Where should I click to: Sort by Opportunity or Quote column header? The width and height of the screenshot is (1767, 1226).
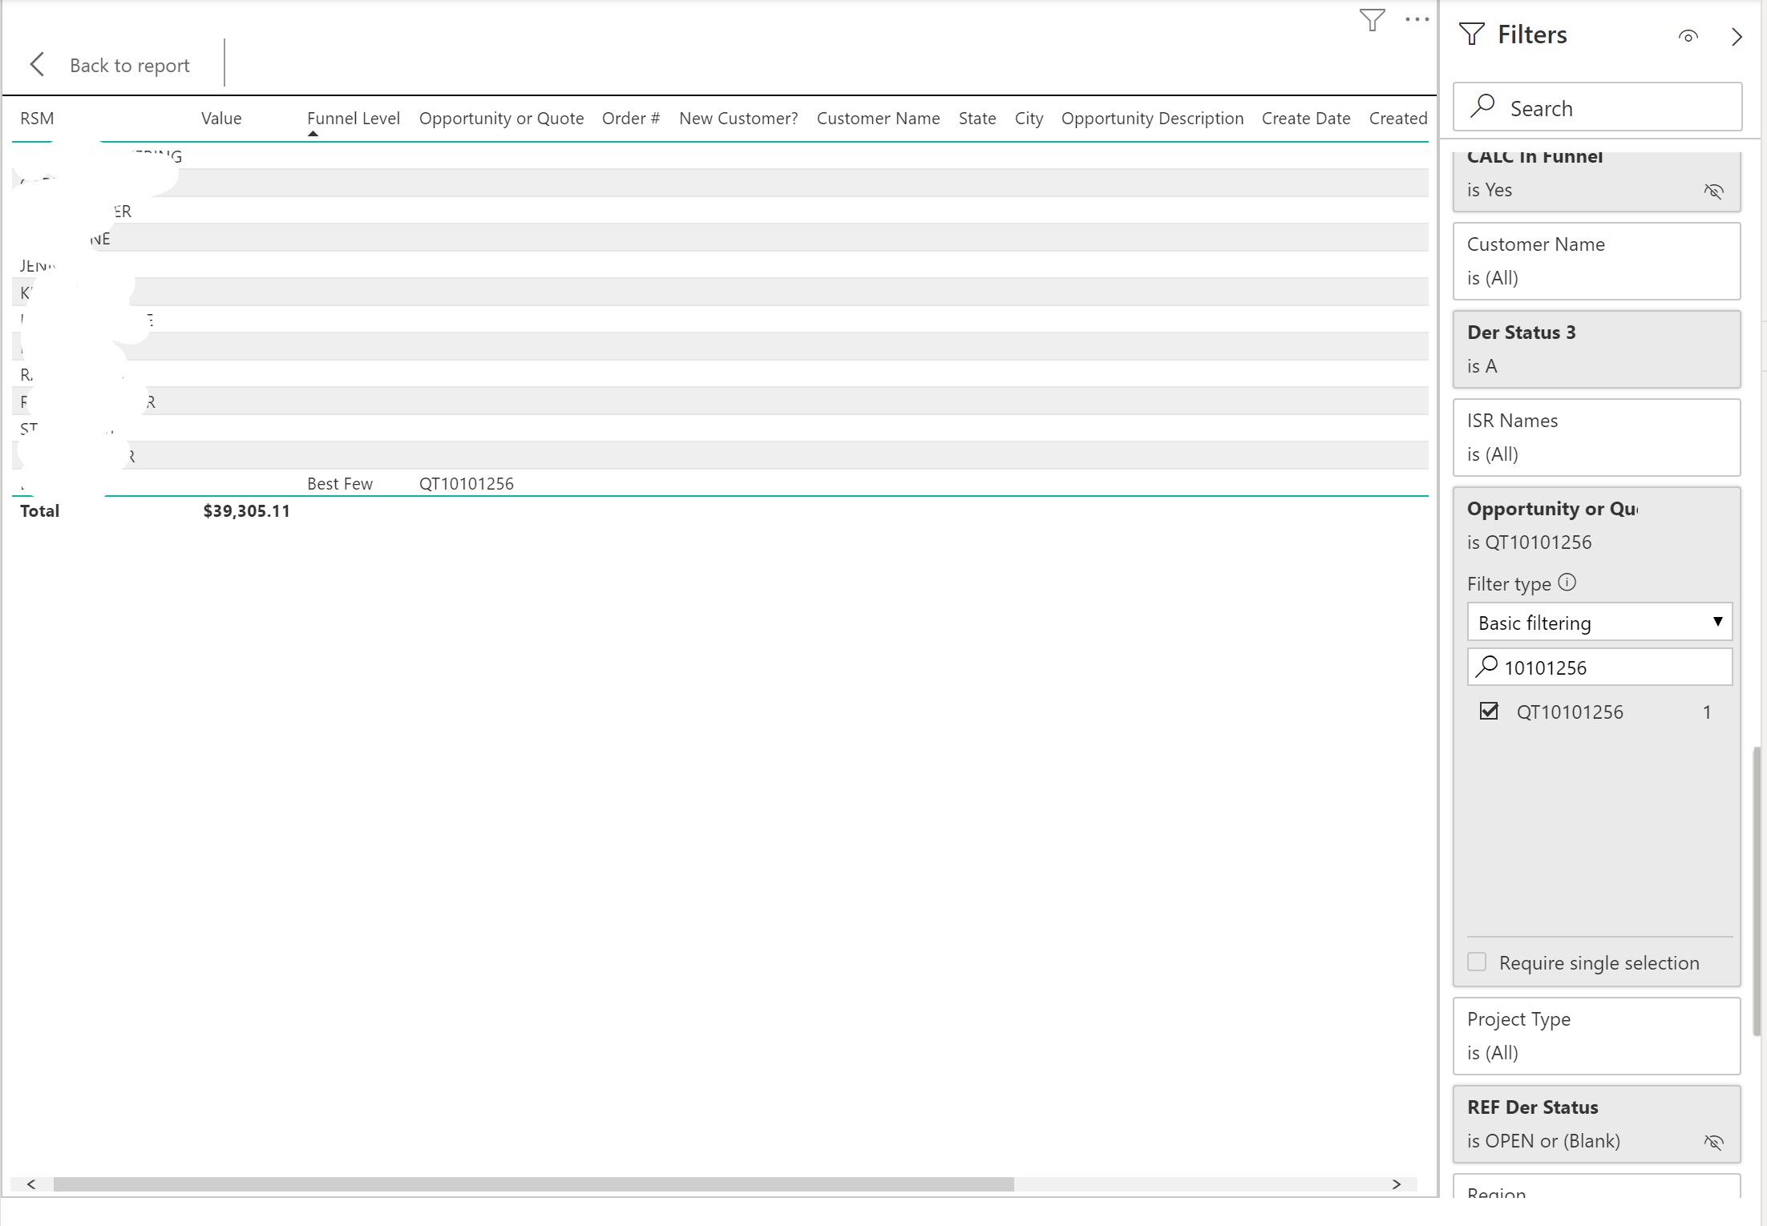coord(501,119)
